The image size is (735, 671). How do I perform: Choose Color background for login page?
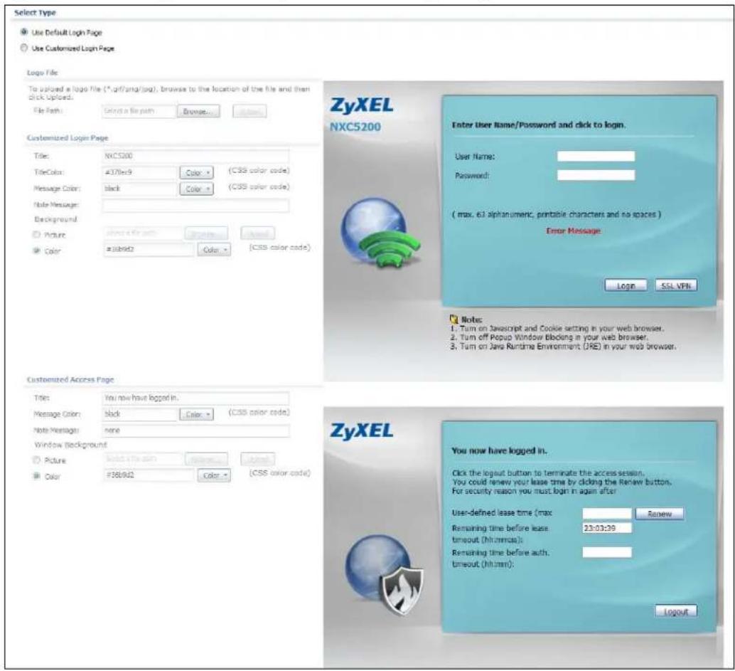(36, 250)
